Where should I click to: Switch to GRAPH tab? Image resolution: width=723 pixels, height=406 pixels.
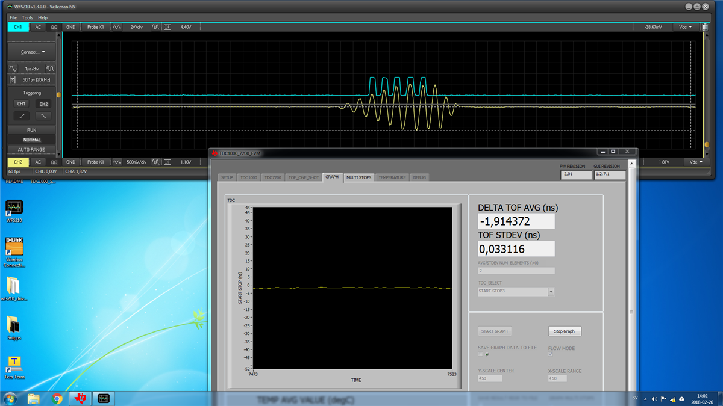pos(332,177)
